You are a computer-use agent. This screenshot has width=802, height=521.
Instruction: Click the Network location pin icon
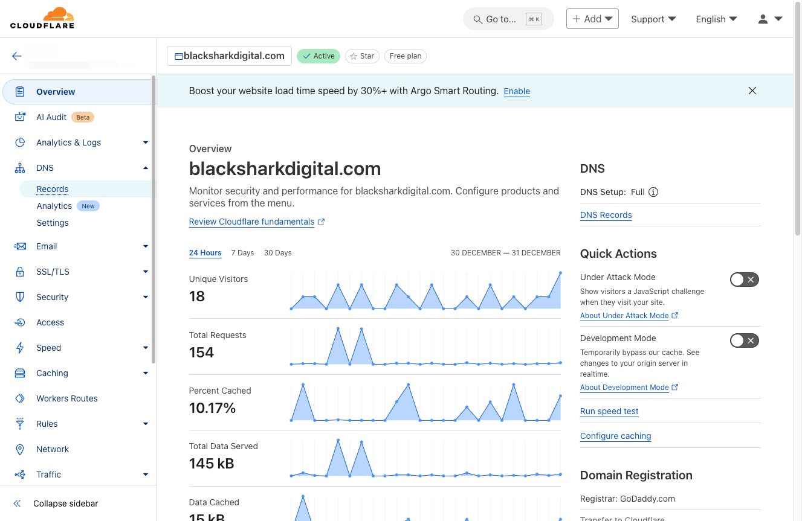tap(20, 449)
